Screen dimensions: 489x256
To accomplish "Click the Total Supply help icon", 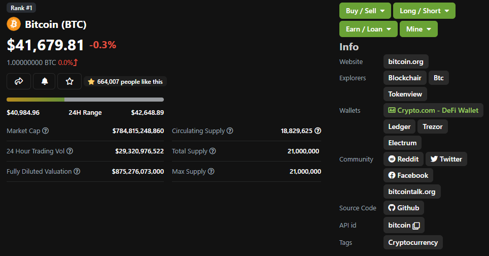I will [213, 151].
